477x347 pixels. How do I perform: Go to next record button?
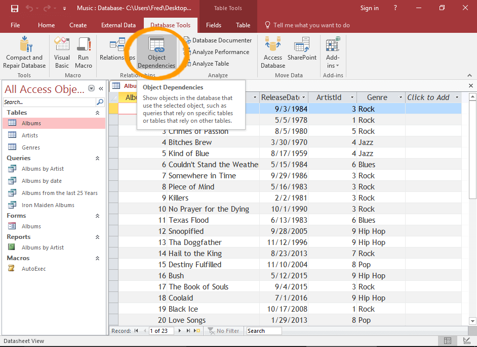(179, 331)
